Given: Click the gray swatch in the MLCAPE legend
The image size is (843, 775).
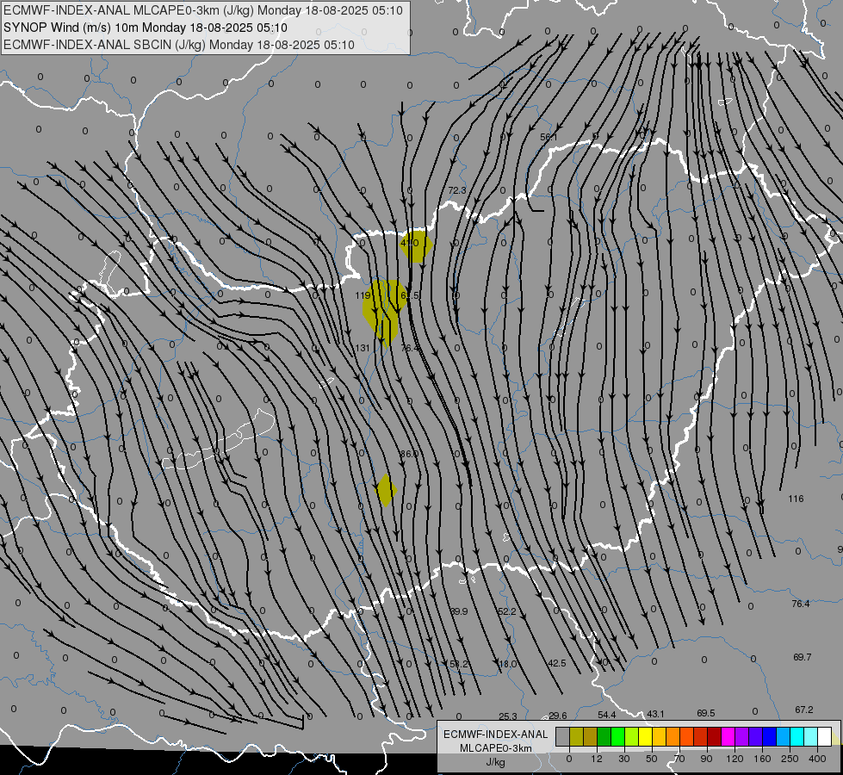Looking at the screenshot, I should point(563,736).
